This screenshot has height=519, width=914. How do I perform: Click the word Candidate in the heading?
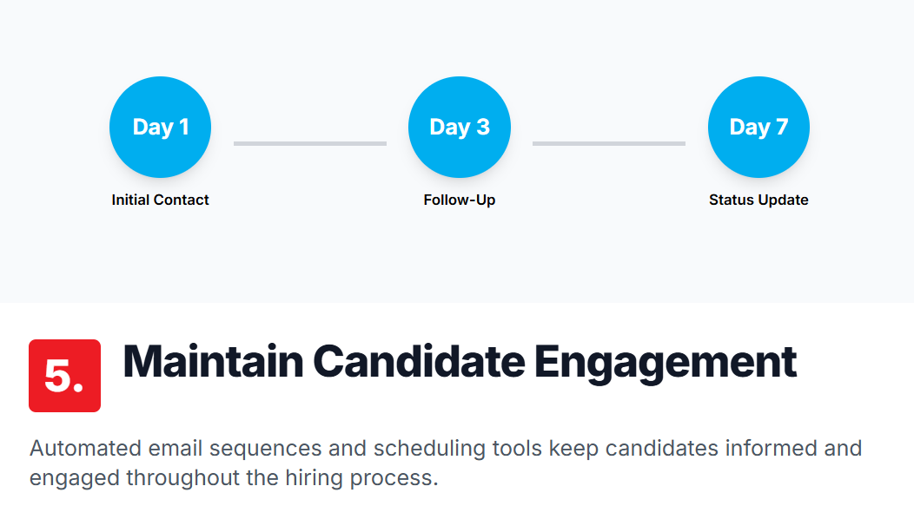click(419, 361)
